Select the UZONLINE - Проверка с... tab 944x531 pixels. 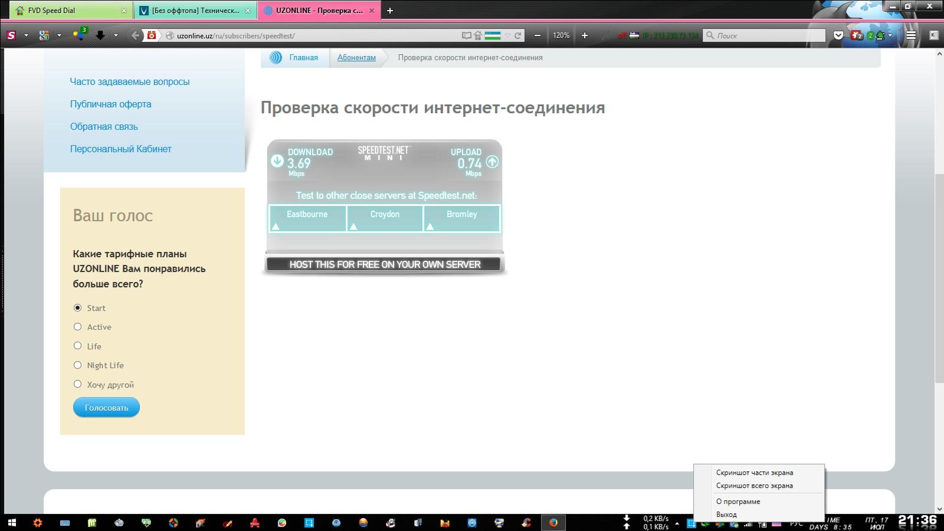[319, 11]
